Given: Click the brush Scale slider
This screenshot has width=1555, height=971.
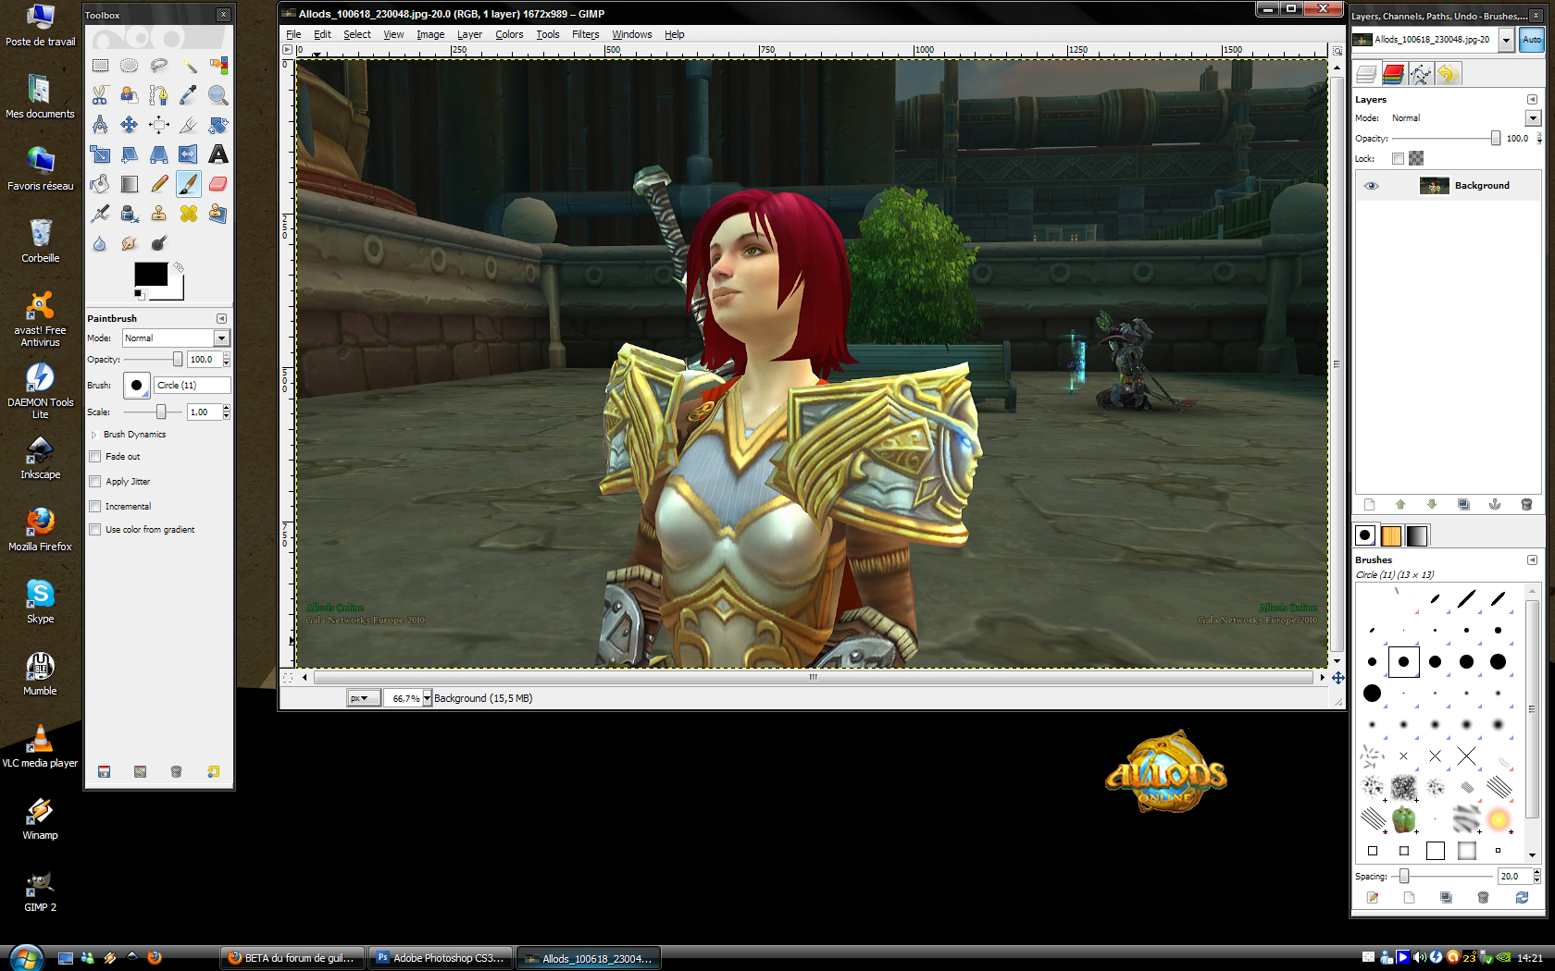Looking at the screenshot, I should 153,412.
